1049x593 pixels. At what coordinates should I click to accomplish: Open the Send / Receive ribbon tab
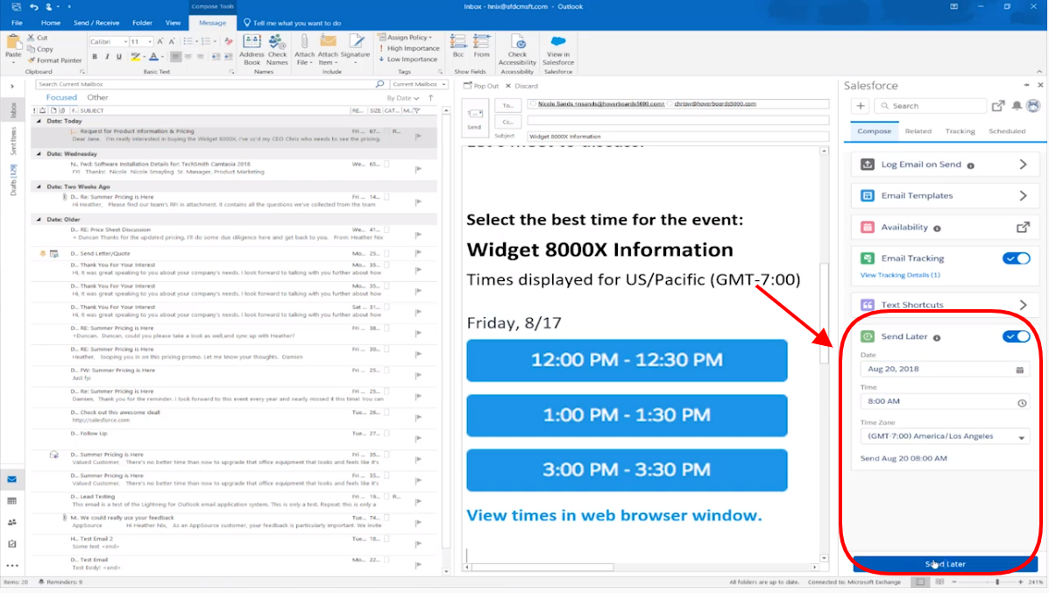96,23
